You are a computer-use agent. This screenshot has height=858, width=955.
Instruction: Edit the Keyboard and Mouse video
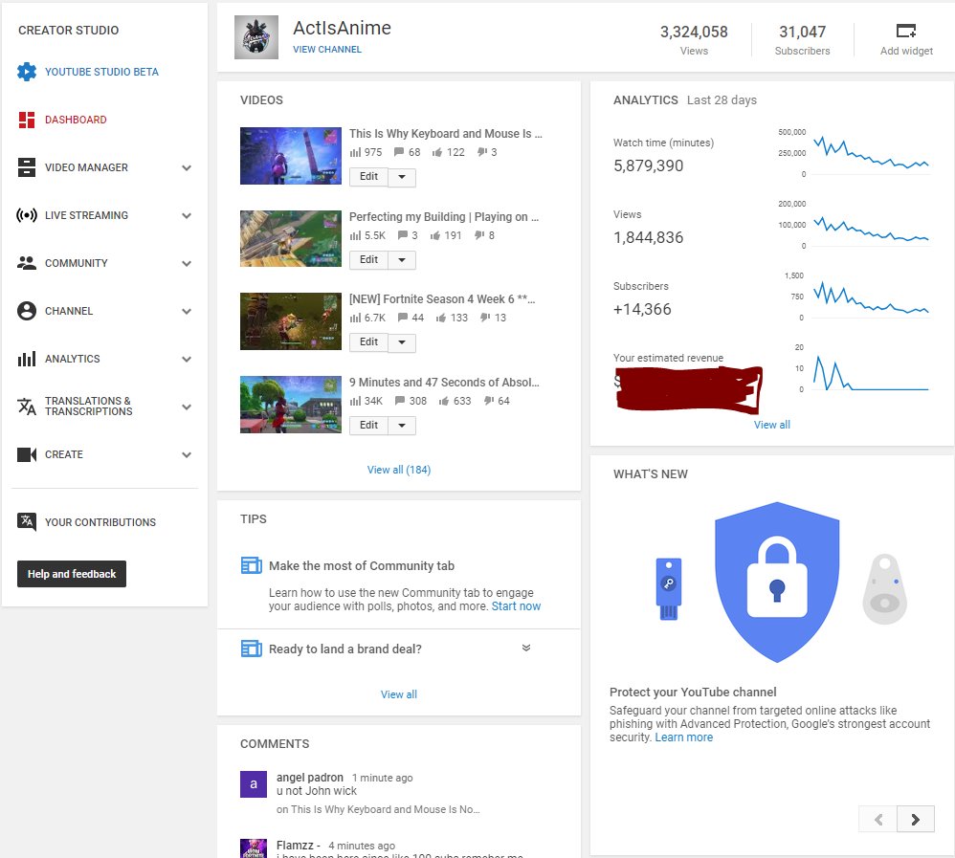tap(368, 177)
